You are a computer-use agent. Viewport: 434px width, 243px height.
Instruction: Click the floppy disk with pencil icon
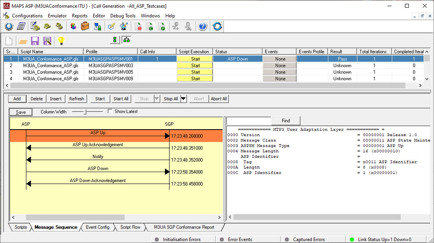click(x=47, y=41)
